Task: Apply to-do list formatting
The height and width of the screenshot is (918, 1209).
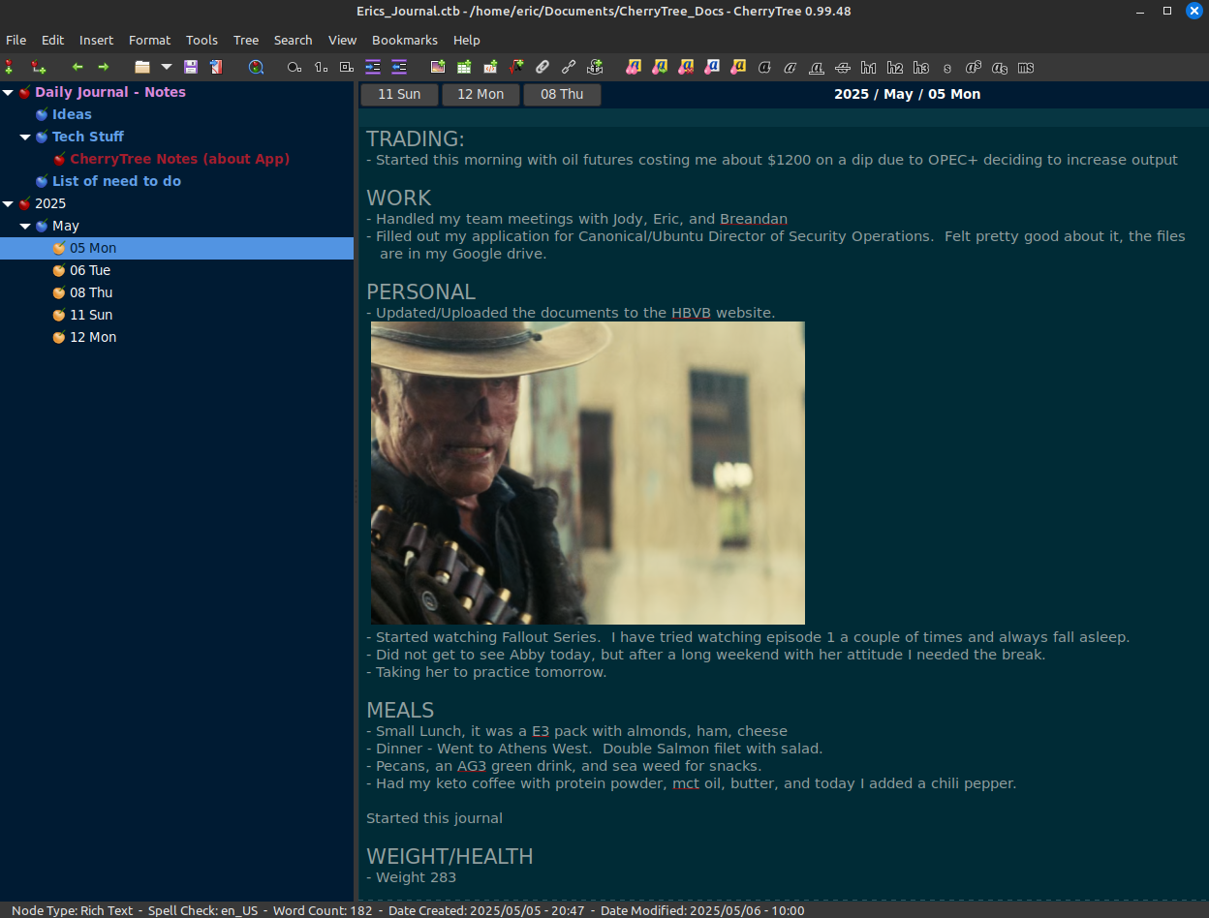Action: point(347,67)
